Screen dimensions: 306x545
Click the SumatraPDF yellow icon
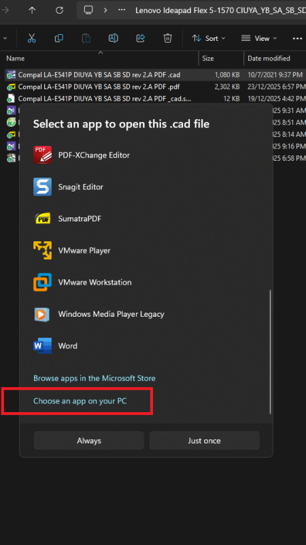click(x=42, y=219)
